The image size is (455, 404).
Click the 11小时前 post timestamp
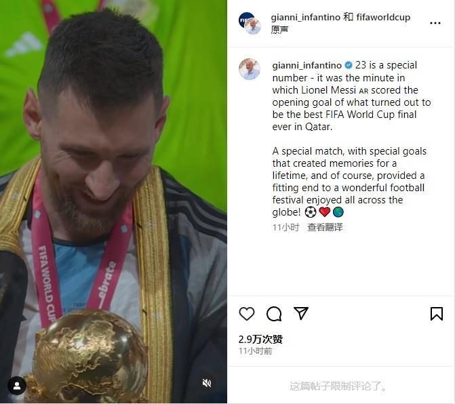click(x=256, y=351)
